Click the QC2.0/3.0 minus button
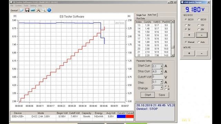 pyautogui.click(x=202, y=35)
